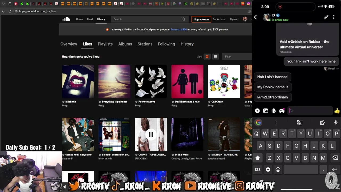341x192 pixels.
Task: Click the SoundCloud logo icon
Action: click(66, 19)
